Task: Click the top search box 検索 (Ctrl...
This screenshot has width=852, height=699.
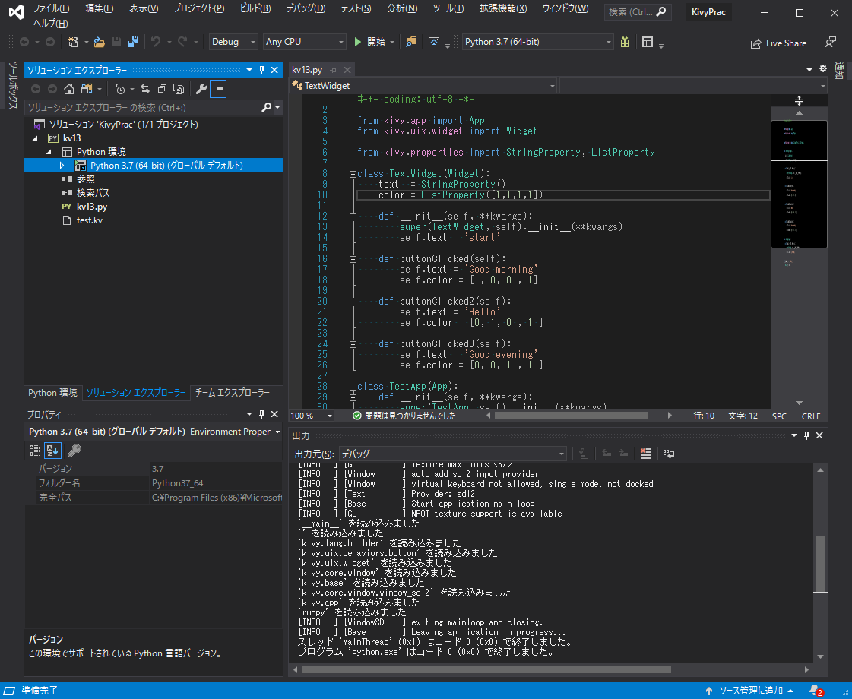Action: pos(638,11)
